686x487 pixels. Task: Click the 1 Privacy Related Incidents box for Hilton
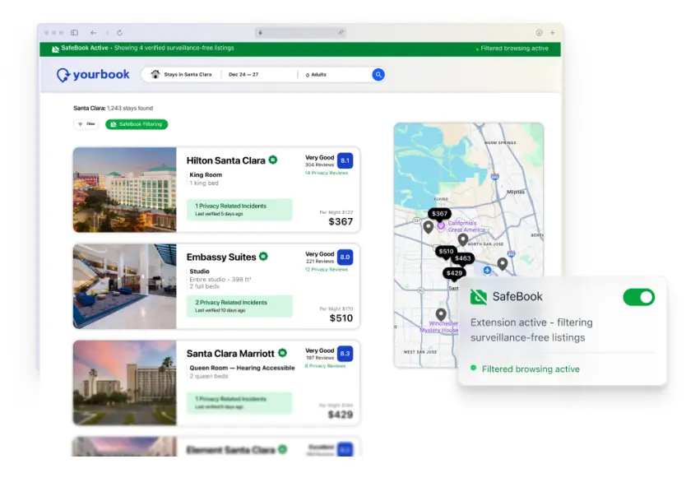pyautogui.click(x=239, y=210)
